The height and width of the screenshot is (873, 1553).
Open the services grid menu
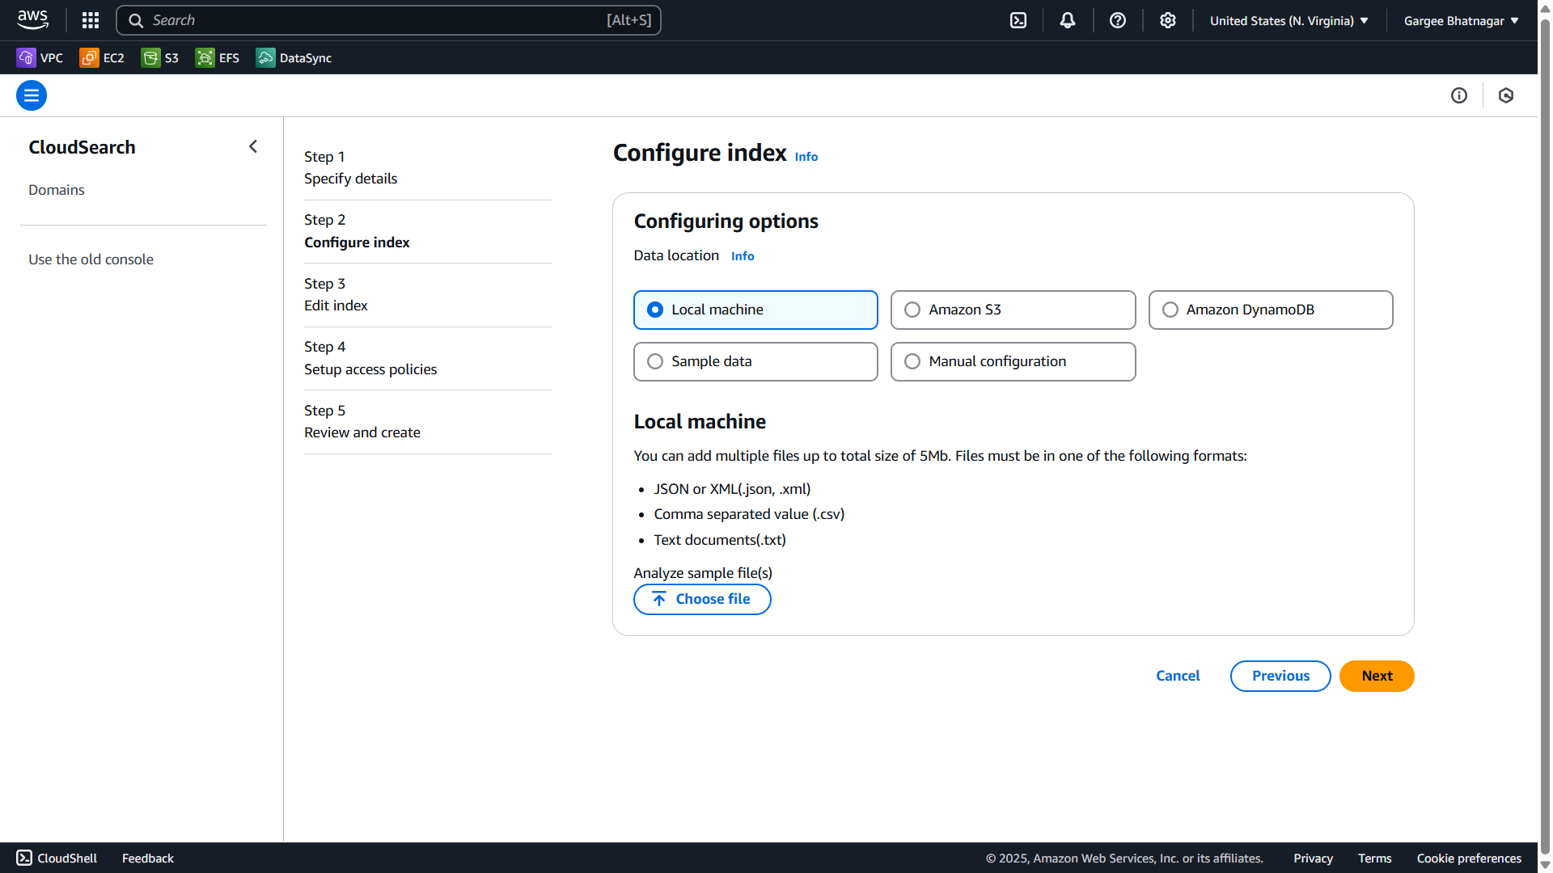(x=91, y=20)
